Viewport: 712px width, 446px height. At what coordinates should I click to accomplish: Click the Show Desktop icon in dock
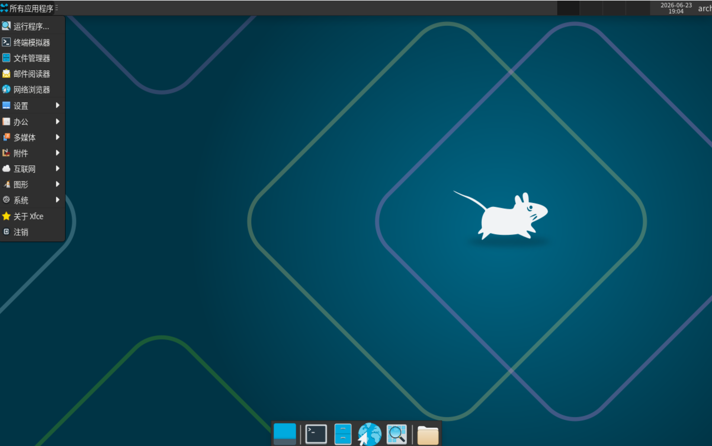285,434
